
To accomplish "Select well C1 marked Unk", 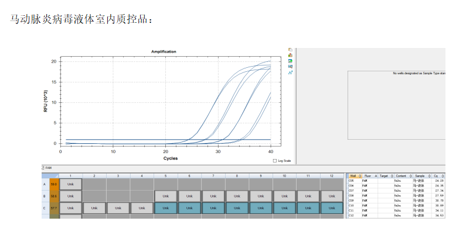I will pyautogui.click(x=70, y=208).
